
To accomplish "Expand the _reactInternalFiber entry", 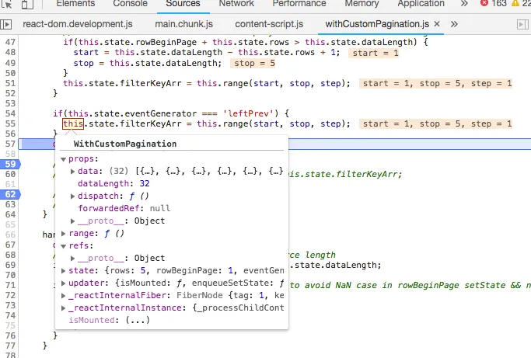I will point(63,296).
